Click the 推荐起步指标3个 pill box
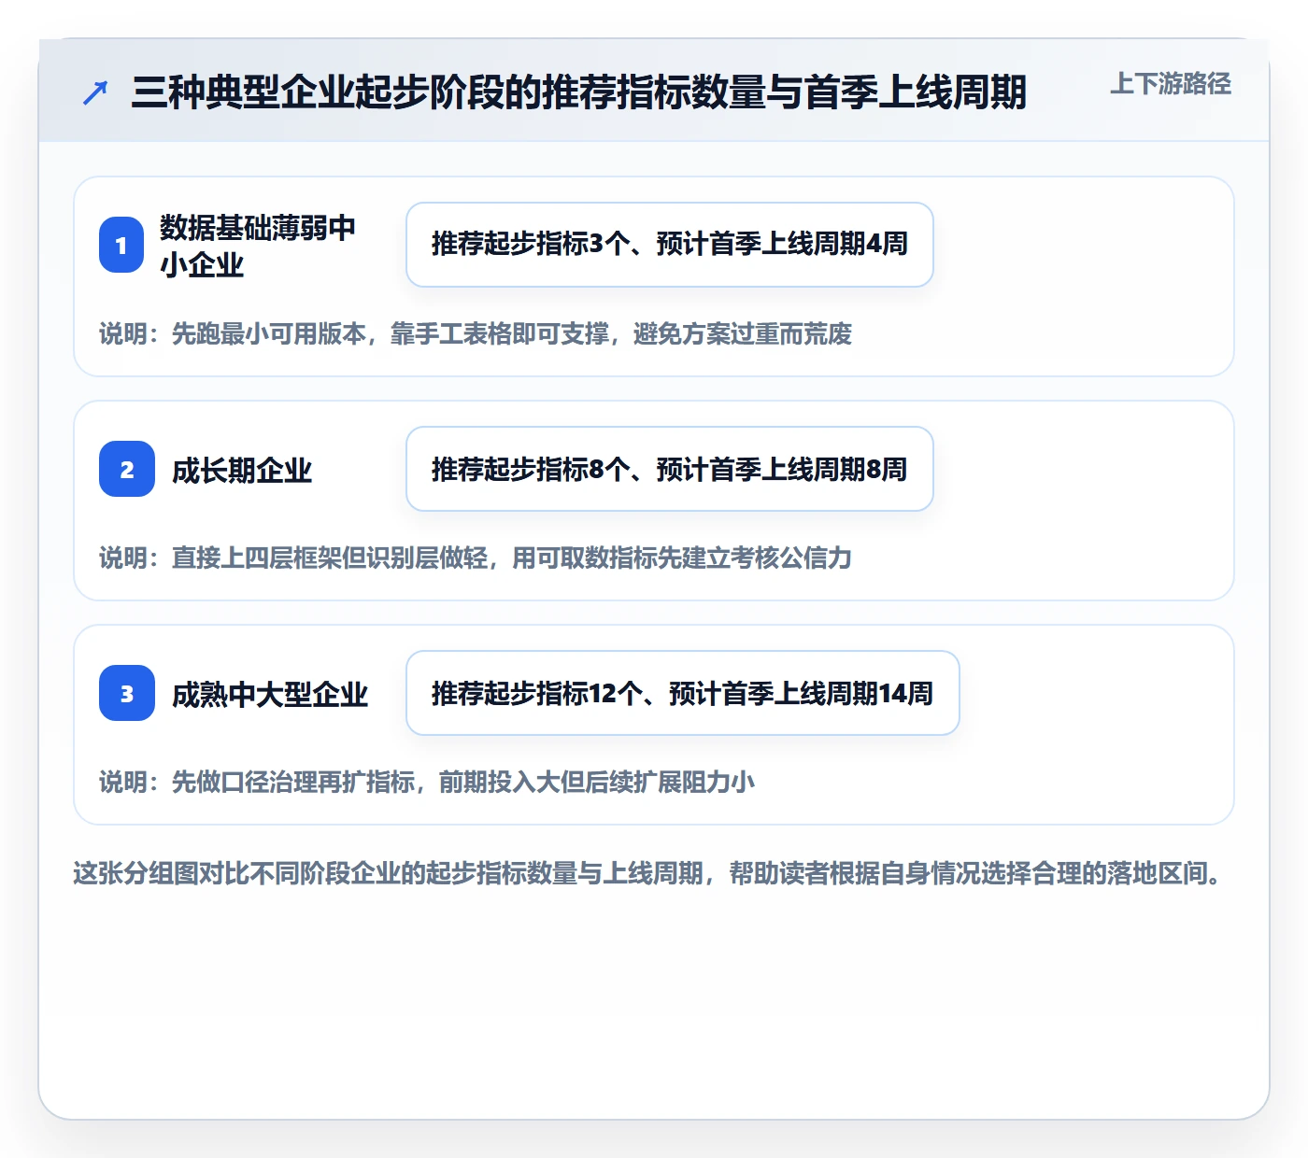 pos(670,245)
